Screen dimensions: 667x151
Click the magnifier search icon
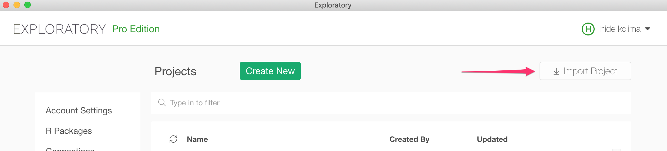coord(162,103)
